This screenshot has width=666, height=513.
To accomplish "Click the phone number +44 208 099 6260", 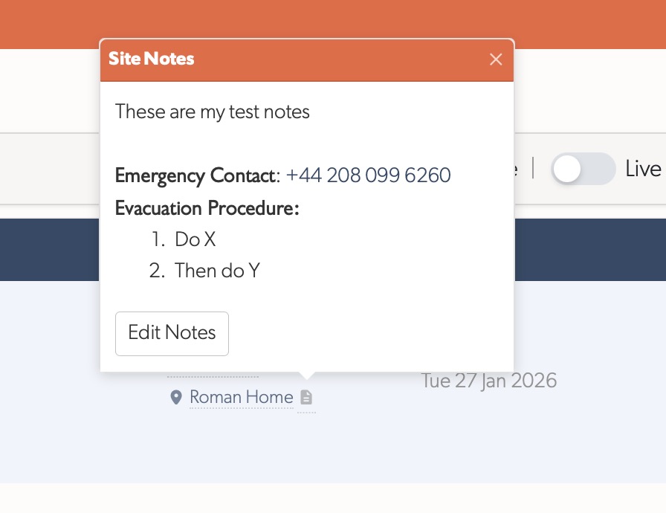I will coord(368,175).
